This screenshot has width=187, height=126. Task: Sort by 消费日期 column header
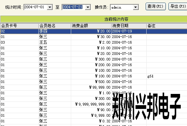(129, 26)
